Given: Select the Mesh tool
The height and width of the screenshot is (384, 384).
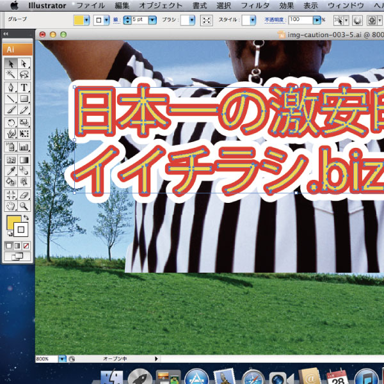Looking at the screenshot, I should click(x=11, y=160).
